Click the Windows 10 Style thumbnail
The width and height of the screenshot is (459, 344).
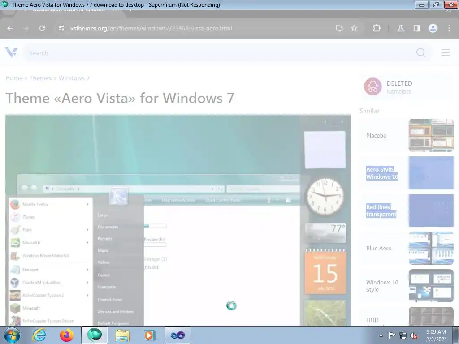point(431,285)
